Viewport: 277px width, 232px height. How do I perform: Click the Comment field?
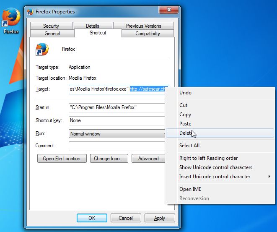tap(116, 146)
